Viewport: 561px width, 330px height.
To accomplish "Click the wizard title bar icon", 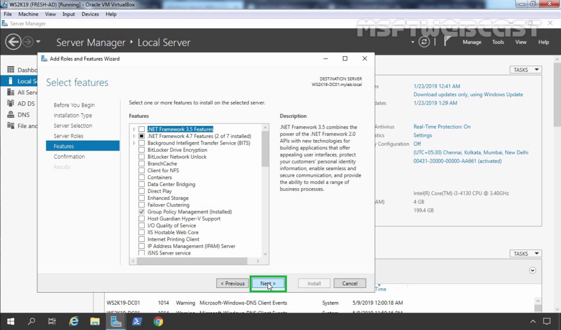I will tap(44, 59).
